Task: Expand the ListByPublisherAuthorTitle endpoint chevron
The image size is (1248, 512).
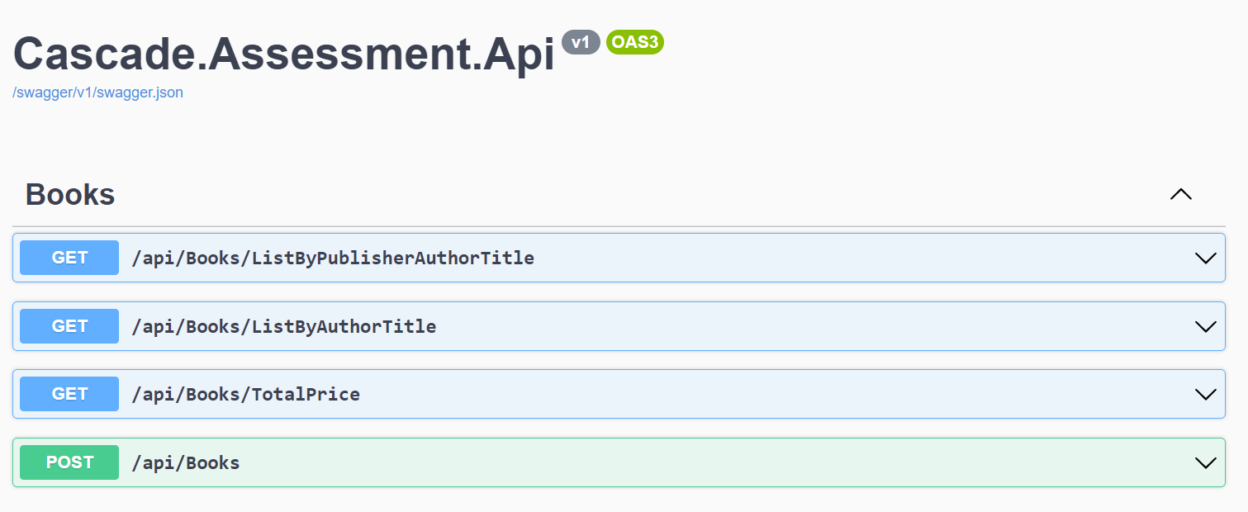Action: pyautogui.click(x=1204, y=258)
